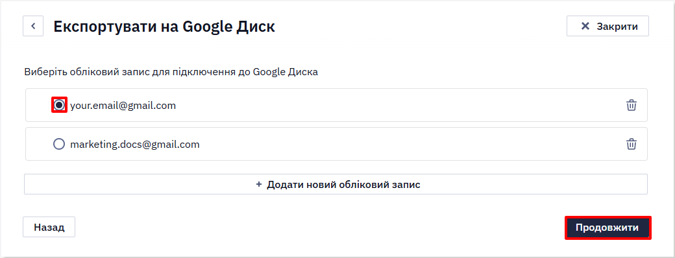Image resolution: width=675 pixels, height=258 pixels.
Task: Click the X icon in the Закрити button
Action: point(585,26)
